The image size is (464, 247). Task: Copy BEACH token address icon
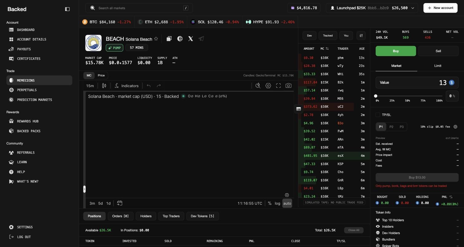(169, 39)
